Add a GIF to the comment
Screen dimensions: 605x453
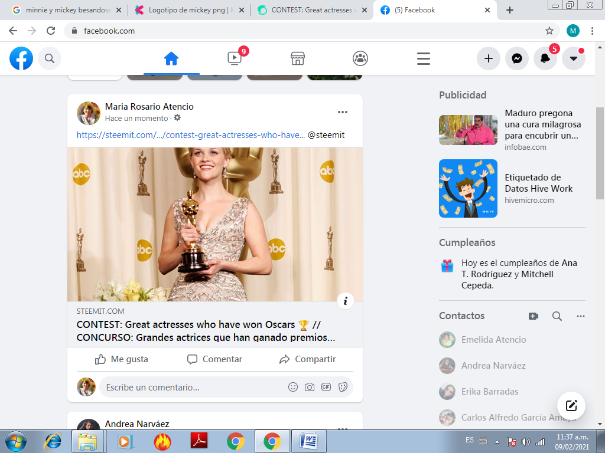click(x=326, y=387)
